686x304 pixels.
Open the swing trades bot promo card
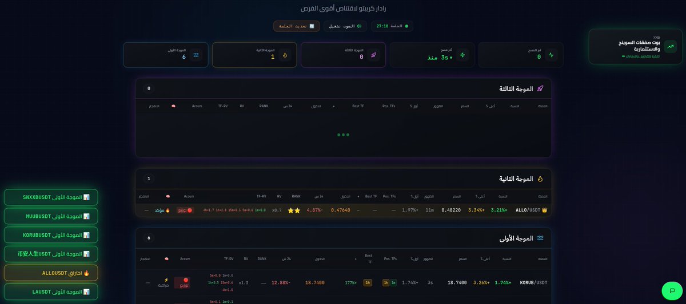[635, 47]
